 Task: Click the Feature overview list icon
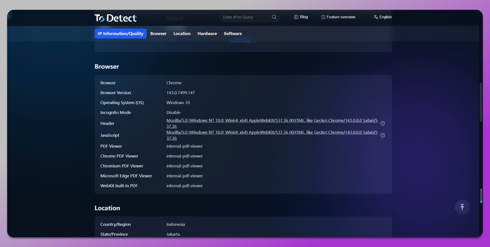[x=323, y=17]
